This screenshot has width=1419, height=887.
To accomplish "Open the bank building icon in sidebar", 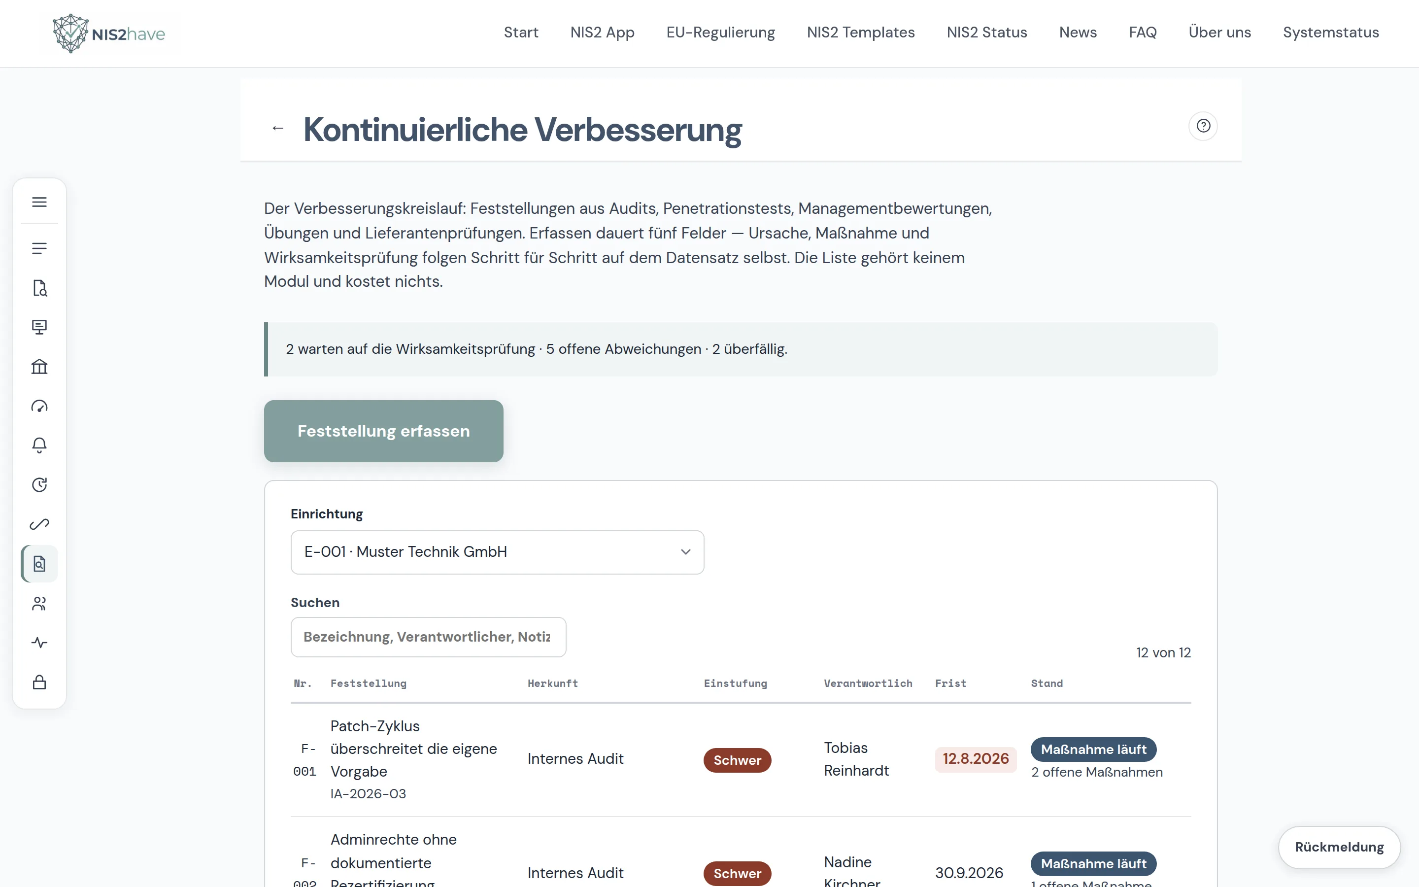I will [x=39, y=367].
